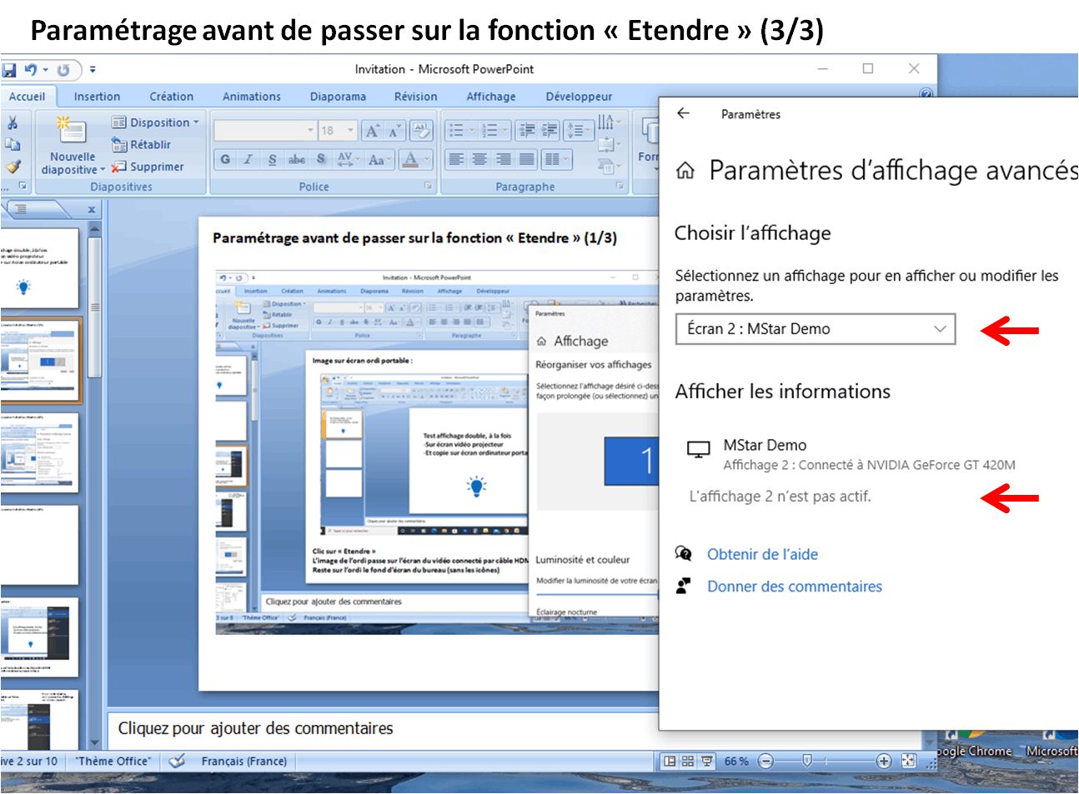Click the Redo icon in the quick access toolbar
Viewport: 1079px width, 794px height.
tap(63, 70)
